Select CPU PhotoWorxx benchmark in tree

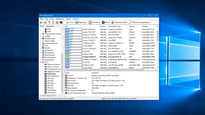(53, 76)
